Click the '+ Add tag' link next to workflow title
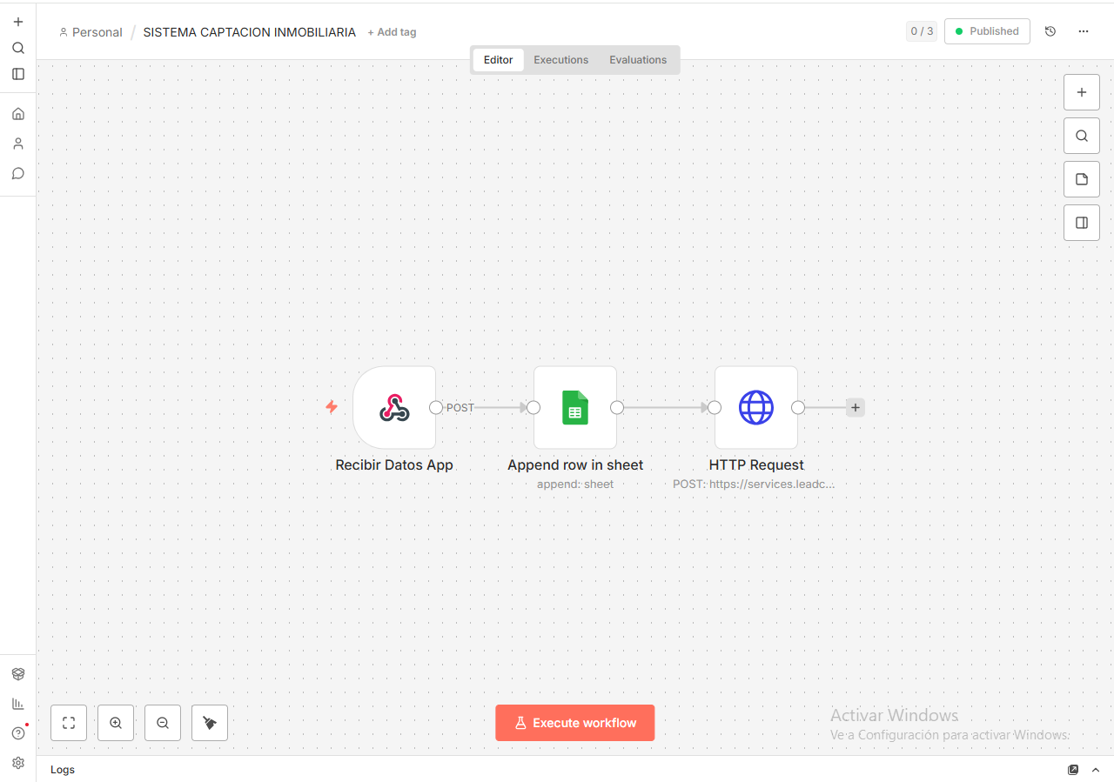The width and height of the screenshot is (1114, 782). (x=392, y=31)
